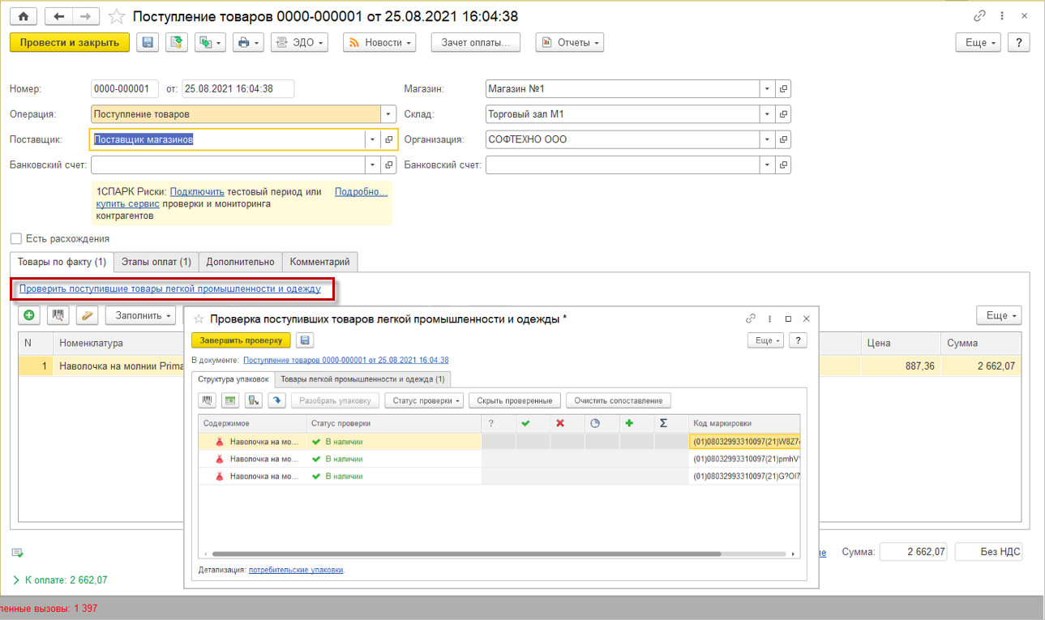Open Еще menu above goods table

999,315
